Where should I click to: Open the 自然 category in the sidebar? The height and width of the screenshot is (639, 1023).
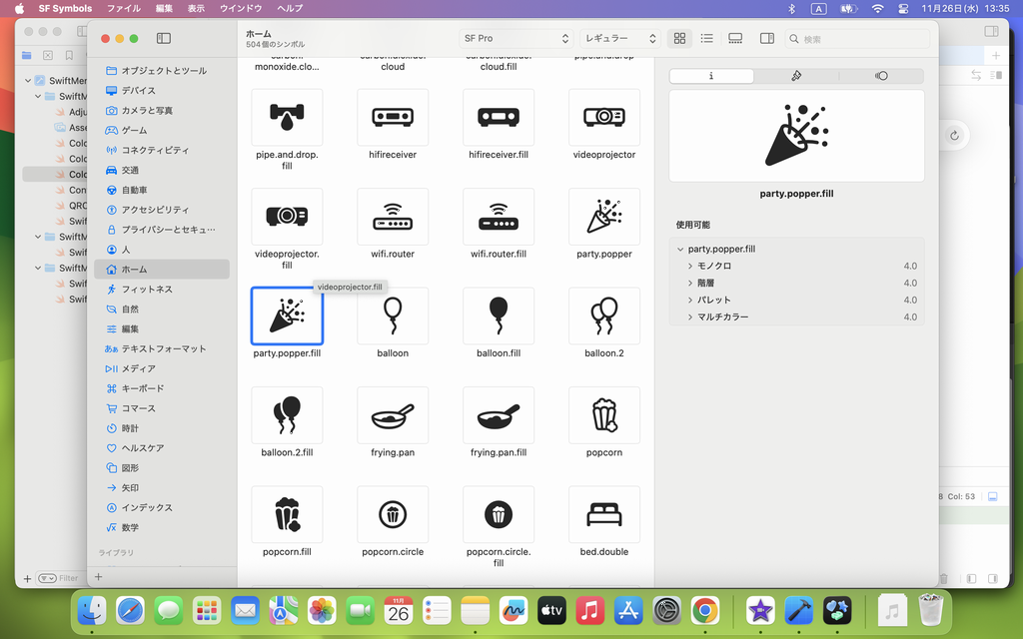[130, 310]
